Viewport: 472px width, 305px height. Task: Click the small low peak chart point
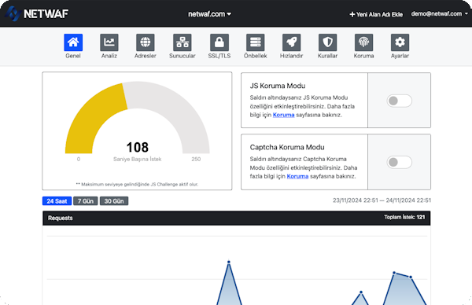tap(361, 292)
